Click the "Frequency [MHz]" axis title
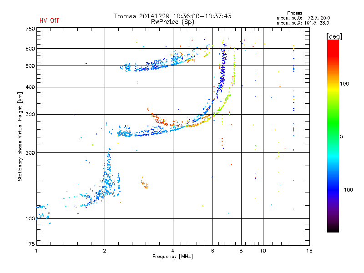 point(172,257)
